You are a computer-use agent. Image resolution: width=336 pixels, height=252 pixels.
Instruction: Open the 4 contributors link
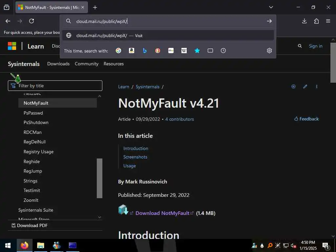tap(179, 119)
